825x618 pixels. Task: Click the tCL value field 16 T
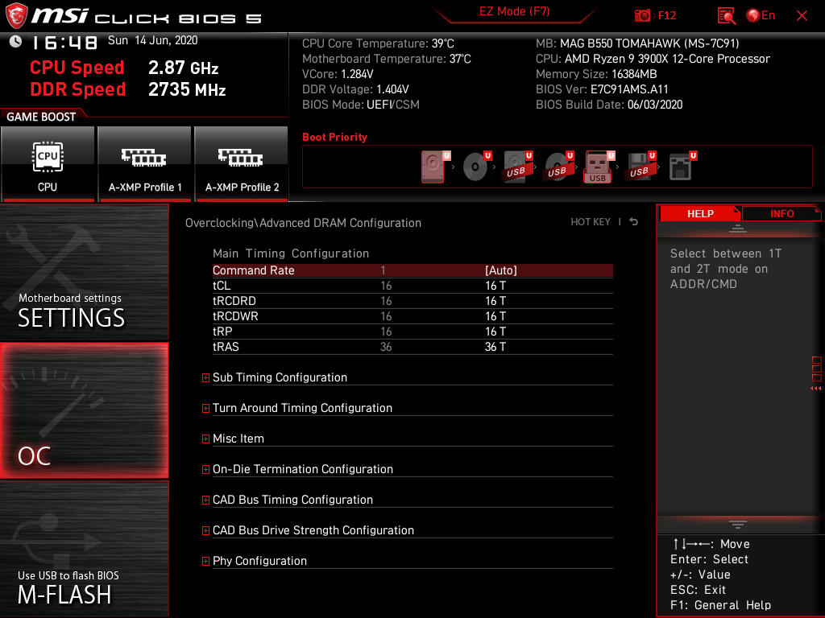tap(495, 286)
